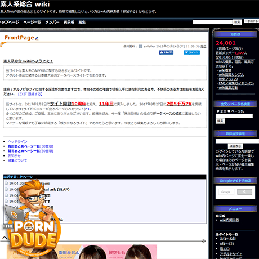Viewport: 259px width, 259px height.
Task: Click the 検索 button under the radio buttons
Action: coord(220,121)
